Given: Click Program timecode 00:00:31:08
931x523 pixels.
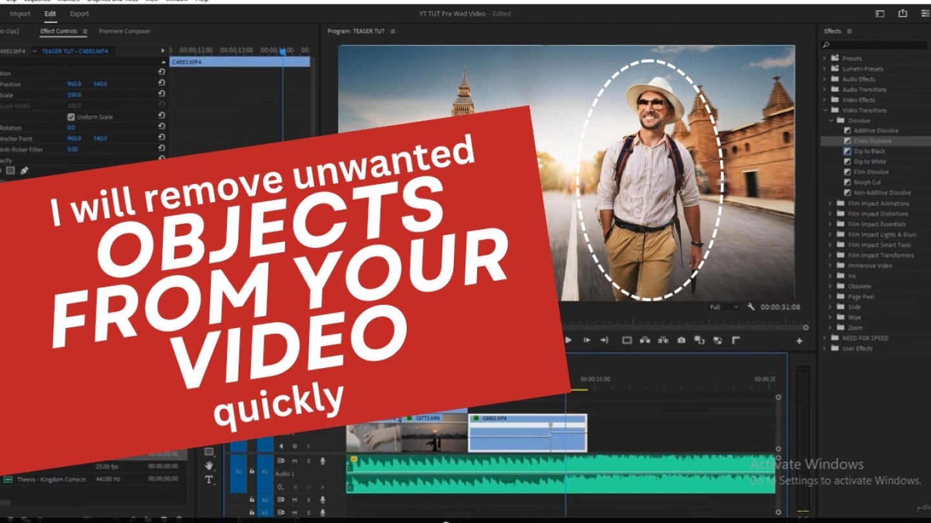Looking at the screenshot, I should click(780, 307).
